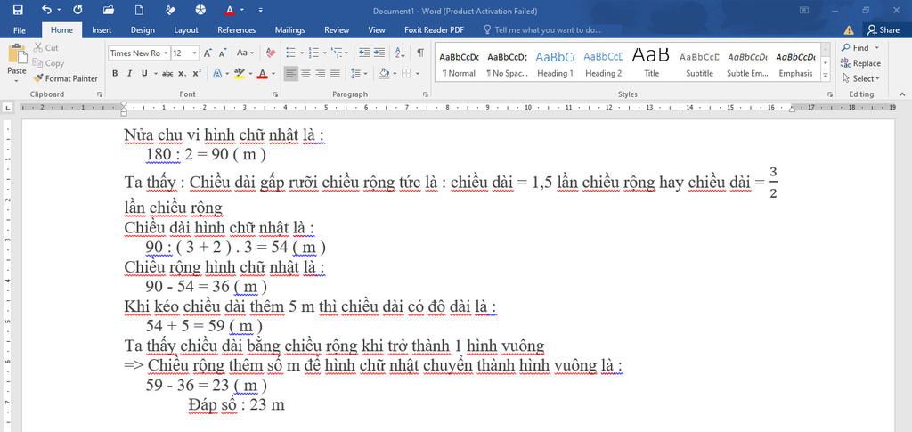Align text left
The height and width of the screenshot is (432, 912).
[291, 73]
